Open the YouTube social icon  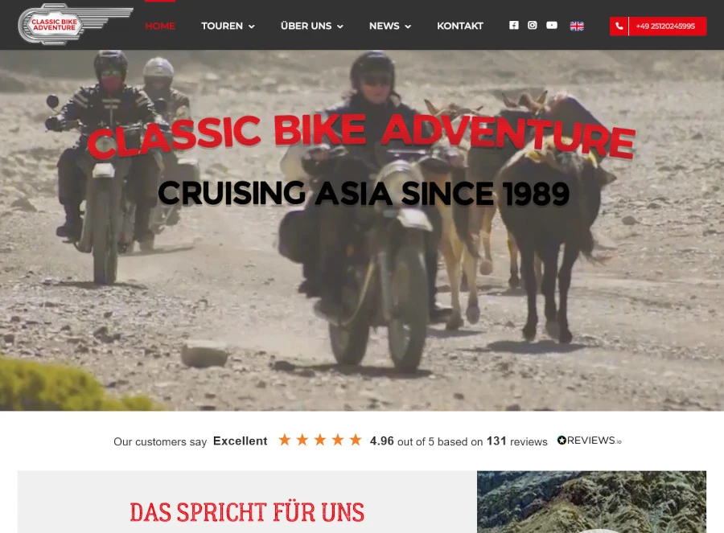pyautogui.click(x=552, y=26)
